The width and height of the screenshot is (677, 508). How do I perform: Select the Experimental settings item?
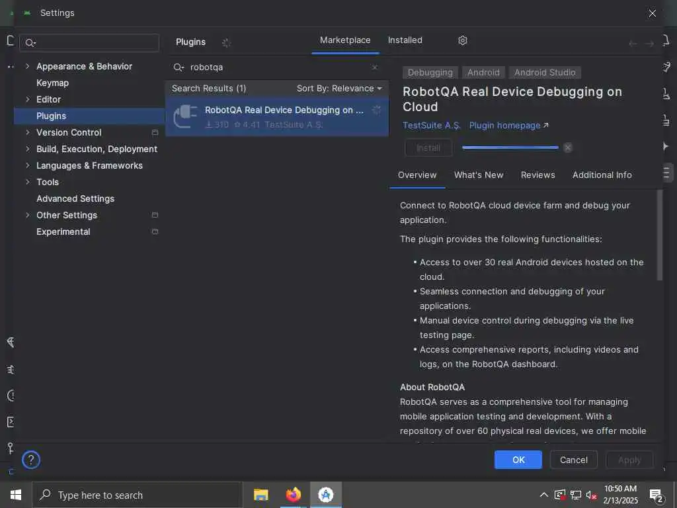click(63, 232)
